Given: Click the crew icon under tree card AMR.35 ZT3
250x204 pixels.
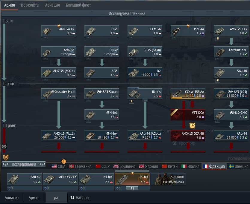Looking at the screenshot, I should (218, 39).
